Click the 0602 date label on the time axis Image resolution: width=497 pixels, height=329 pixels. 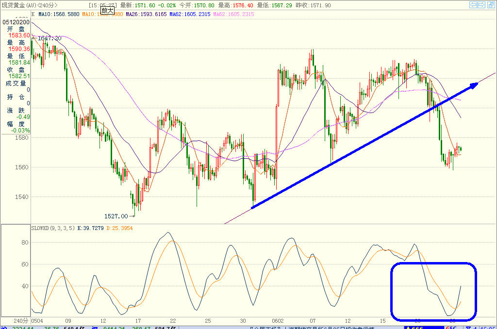[278, 321]
